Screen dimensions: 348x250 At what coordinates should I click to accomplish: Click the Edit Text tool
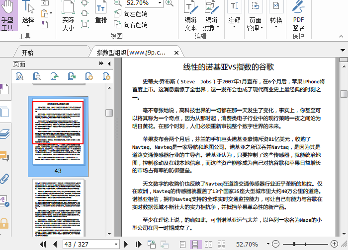190,17
